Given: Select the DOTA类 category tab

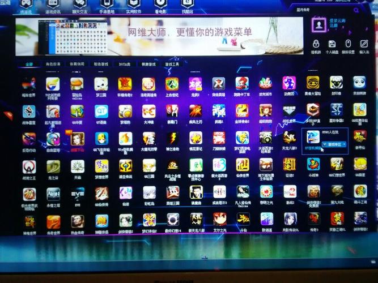Looking at the screenshot, I should (124, 65).
